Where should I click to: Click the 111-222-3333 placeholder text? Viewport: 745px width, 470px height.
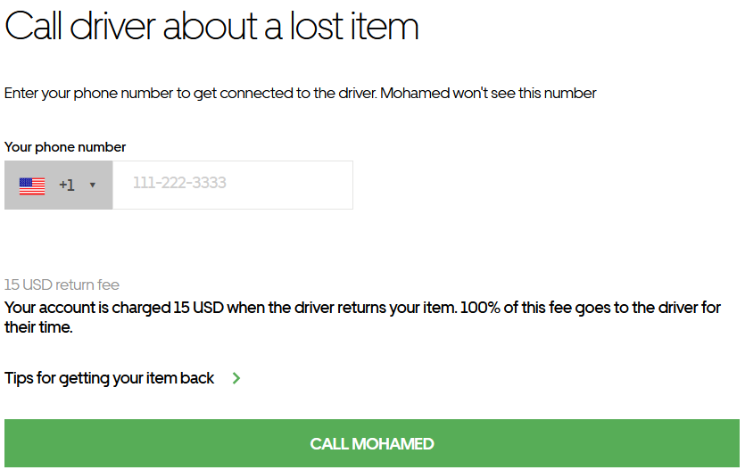[x=179, y=183]
